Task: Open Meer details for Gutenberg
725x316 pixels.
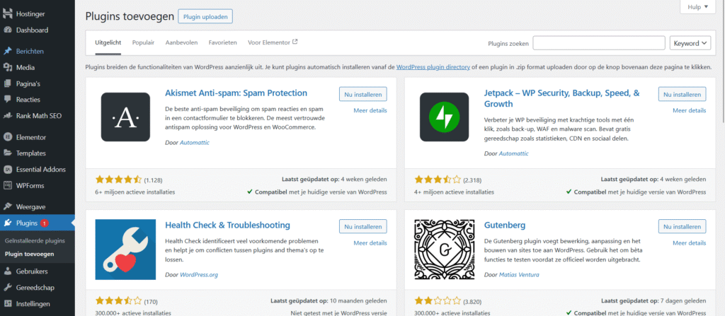Action: click(x=690, y=243)
